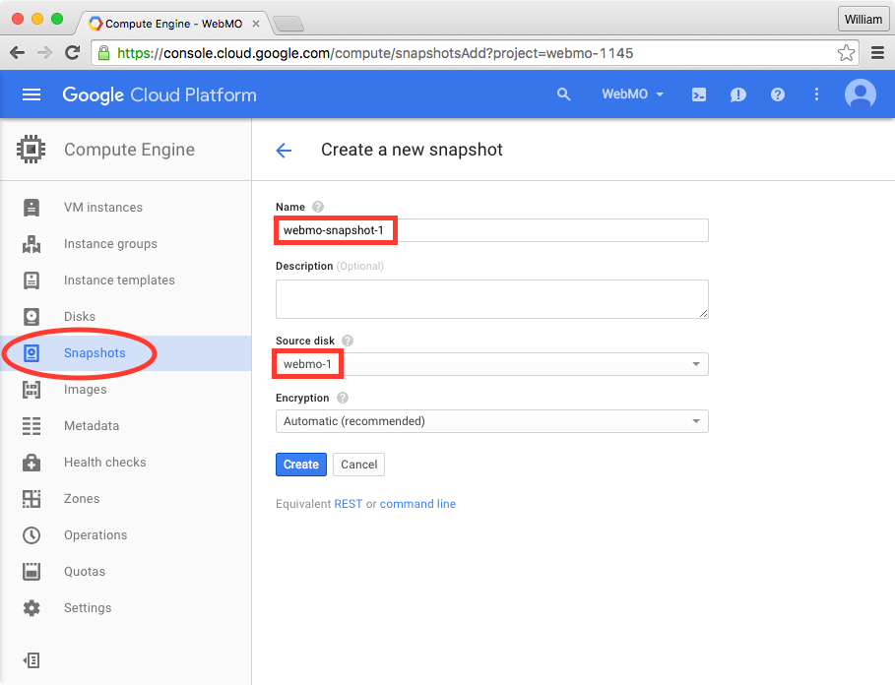Image resolution: width=895 pixels, height=685 pixels.
Task: Click the Settings gear icon
Action: point(32,608)
